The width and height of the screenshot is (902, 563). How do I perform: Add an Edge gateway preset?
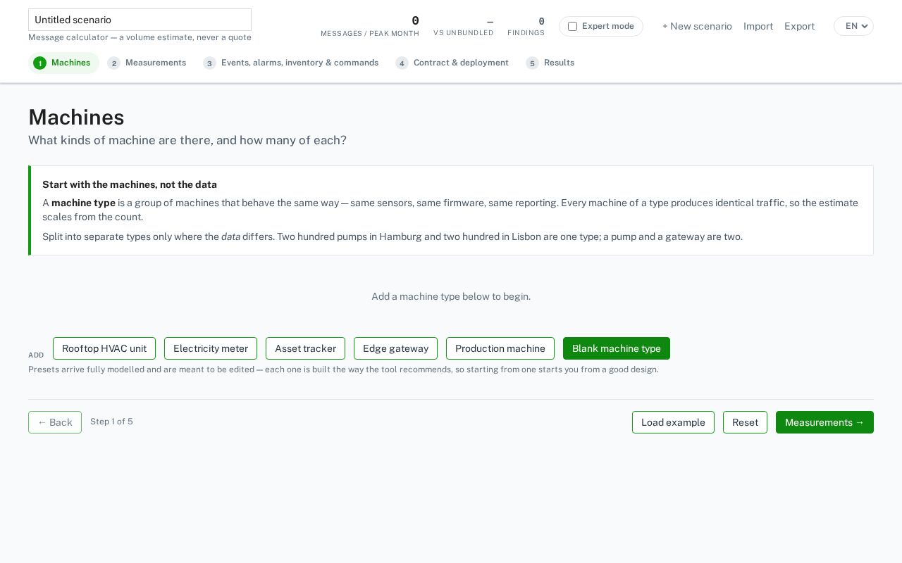395,348
